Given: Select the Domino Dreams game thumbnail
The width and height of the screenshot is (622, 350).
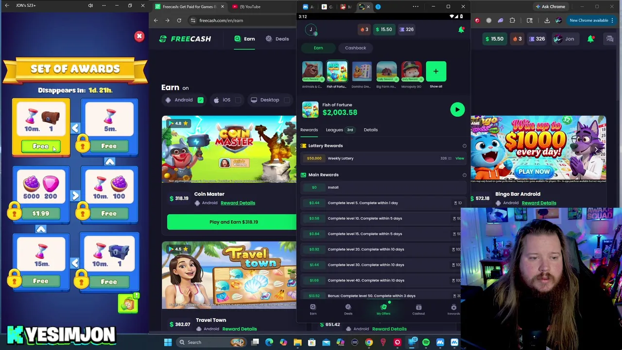Looking at the screenshot, I should point(362,71).
